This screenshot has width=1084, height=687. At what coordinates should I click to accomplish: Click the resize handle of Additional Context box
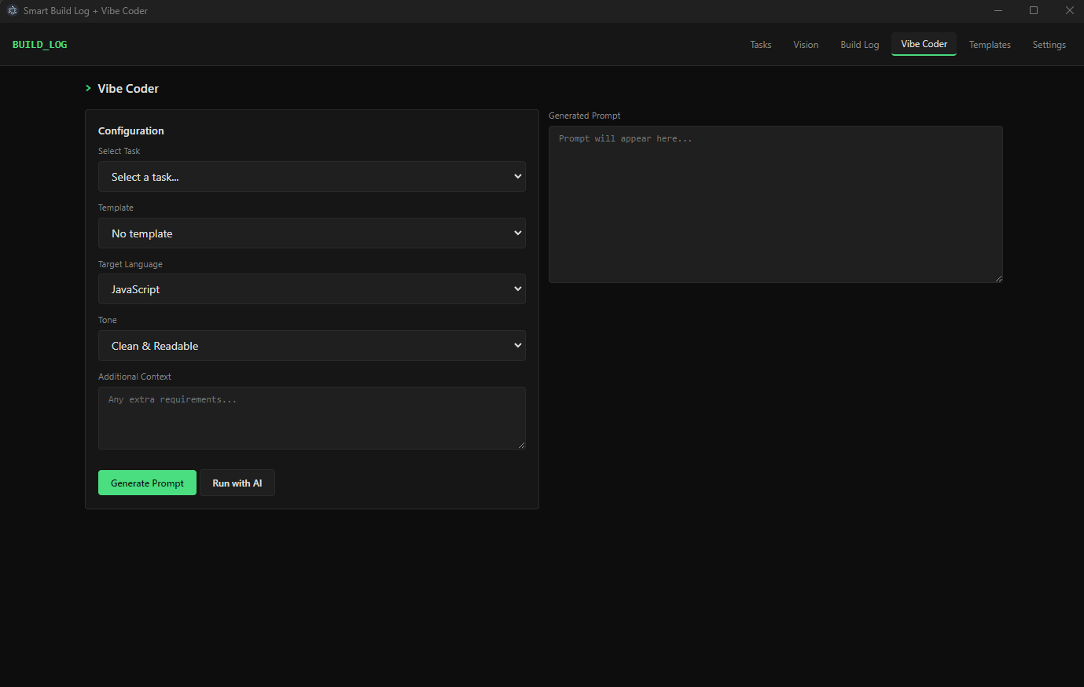(x=521, y=445)
